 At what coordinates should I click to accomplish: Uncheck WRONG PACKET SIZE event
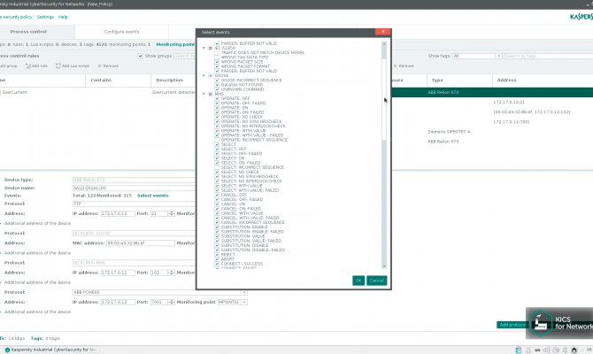point(217,62)
